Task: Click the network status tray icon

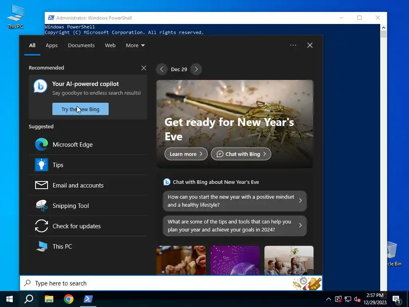Action: tap(348, 299)
